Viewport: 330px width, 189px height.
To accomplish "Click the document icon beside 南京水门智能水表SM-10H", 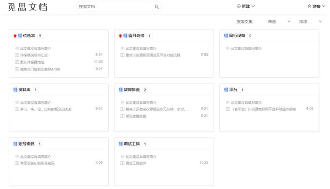I will click(x=17, y=69).
